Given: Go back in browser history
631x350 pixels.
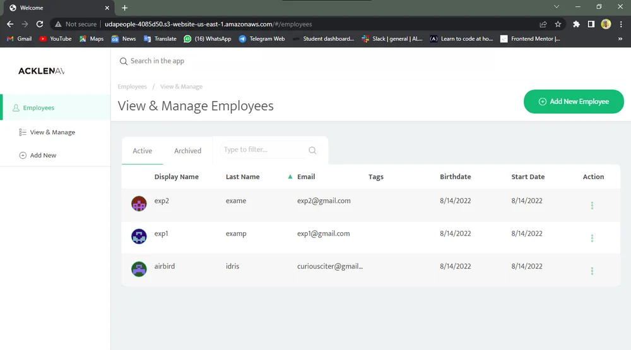Looking at the screenshot, I should 10,24.
